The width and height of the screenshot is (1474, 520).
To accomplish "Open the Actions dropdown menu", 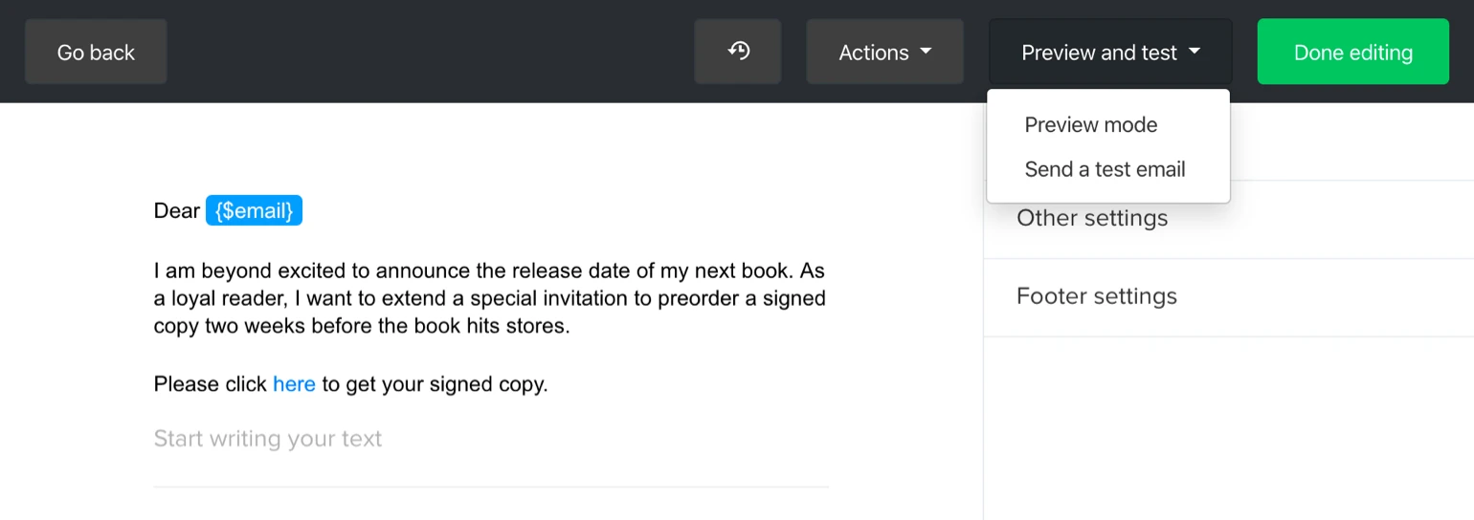I will point(883,52).
